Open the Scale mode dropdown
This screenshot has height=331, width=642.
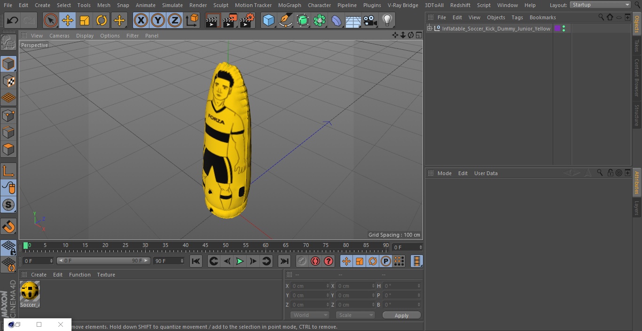click(355, 315)
